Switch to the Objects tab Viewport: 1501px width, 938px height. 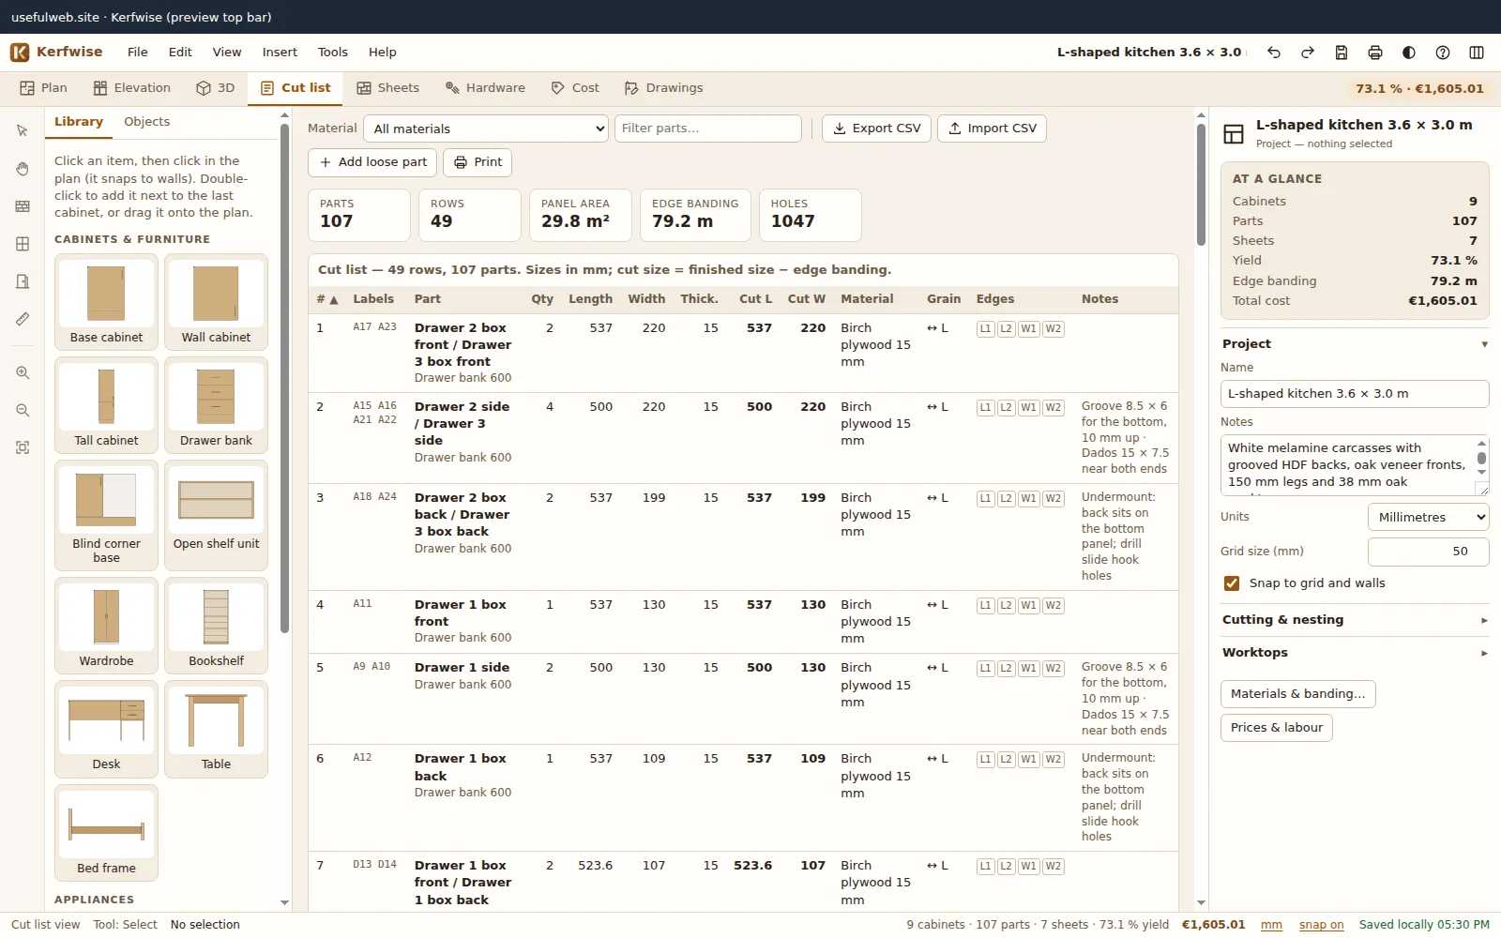(146, 122)
